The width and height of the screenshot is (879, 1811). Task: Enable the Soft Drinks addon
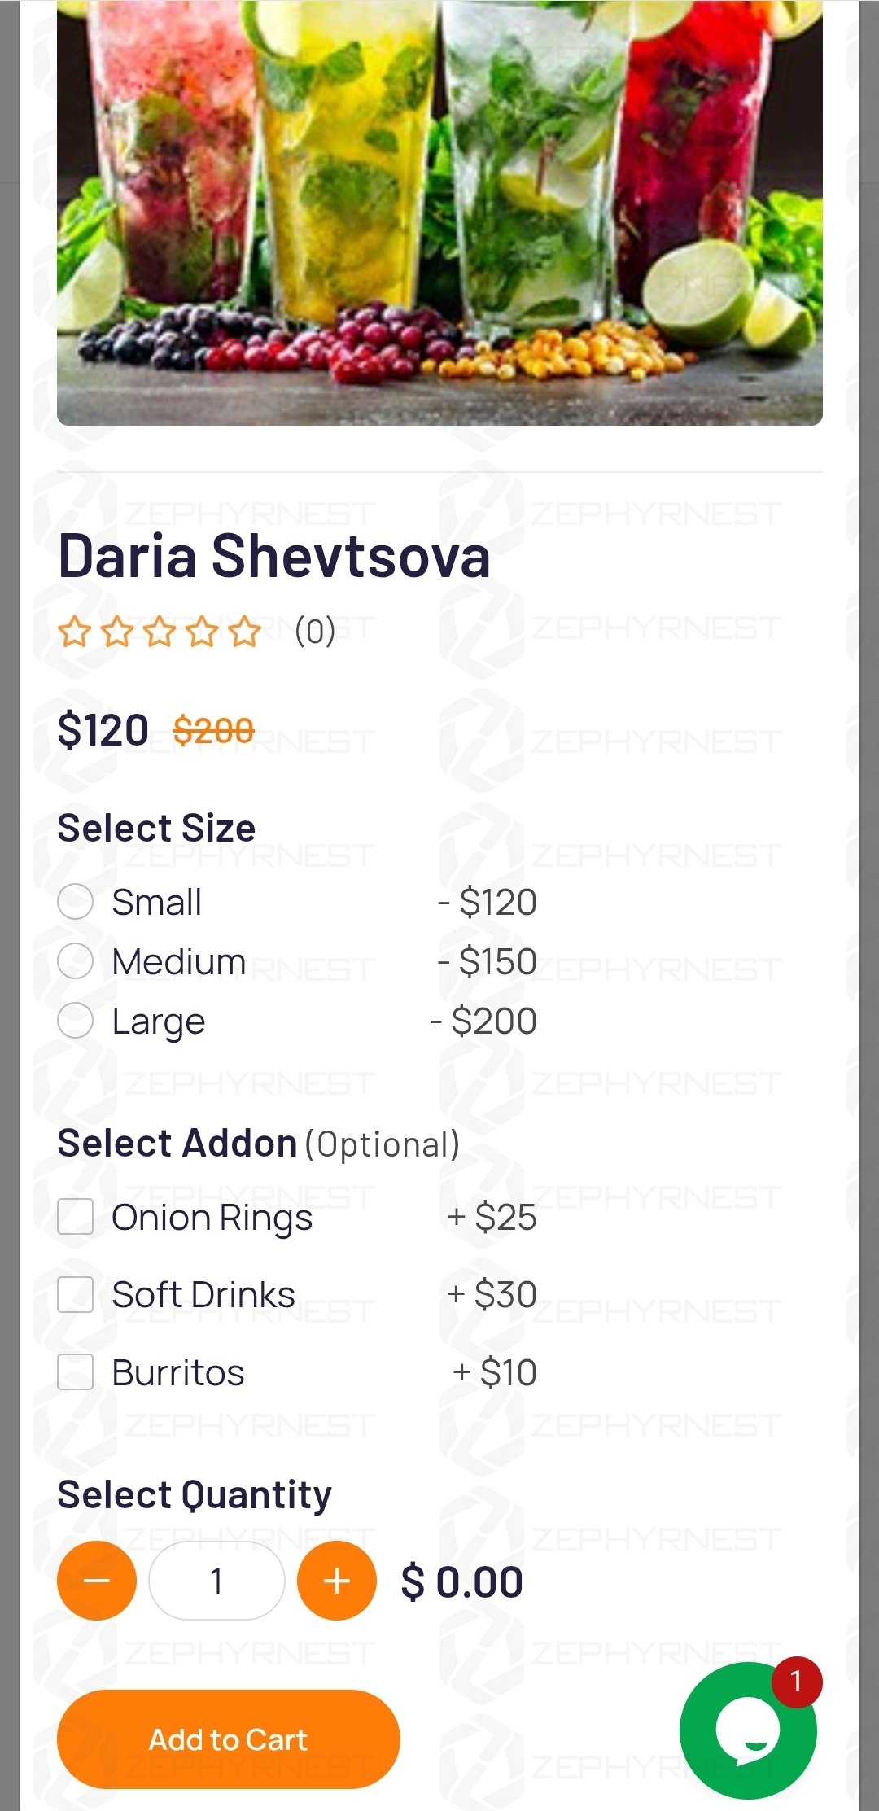click(x=76, y=1294)
